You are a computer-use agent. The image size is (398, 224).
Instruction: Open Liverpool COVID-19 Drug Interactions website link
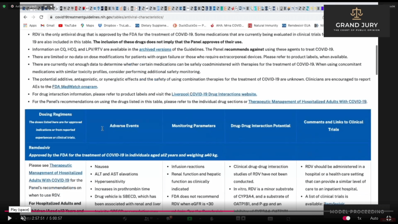point(214,94)
